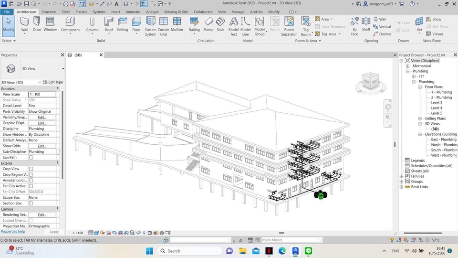This screenshot has width=458, height=258.
Task: Open the Properties help link
Action: 13,231
